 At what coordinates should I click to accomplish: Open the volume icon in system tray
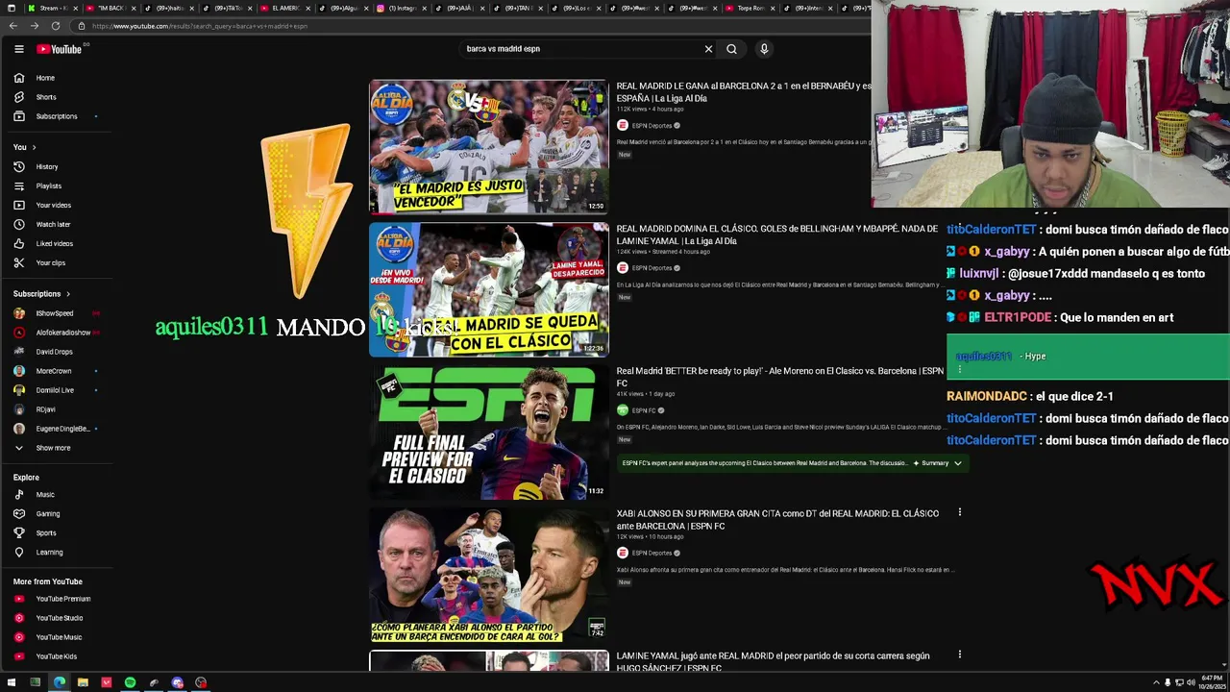coord(1191,682)
